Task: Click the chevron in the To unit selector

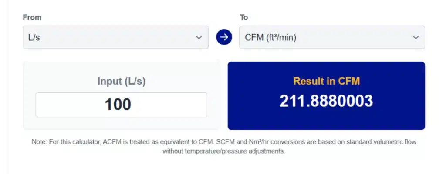Action: click(416, 37)
